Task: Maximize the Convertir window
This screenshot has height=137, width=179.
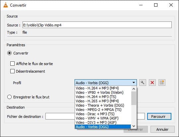Action: click(x=156, y=5)
